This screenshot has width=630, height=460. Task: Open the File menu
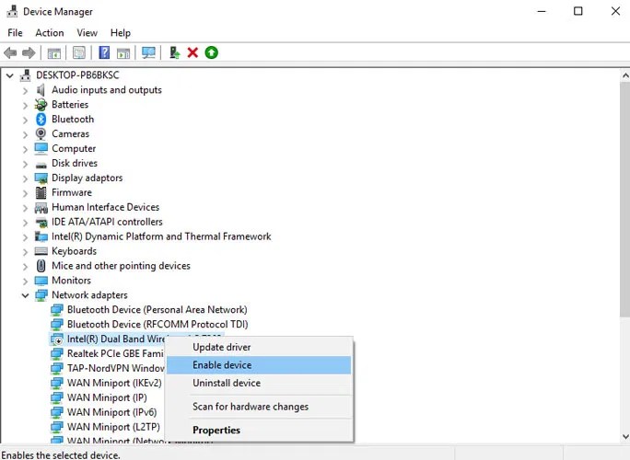tap(15, 32)
